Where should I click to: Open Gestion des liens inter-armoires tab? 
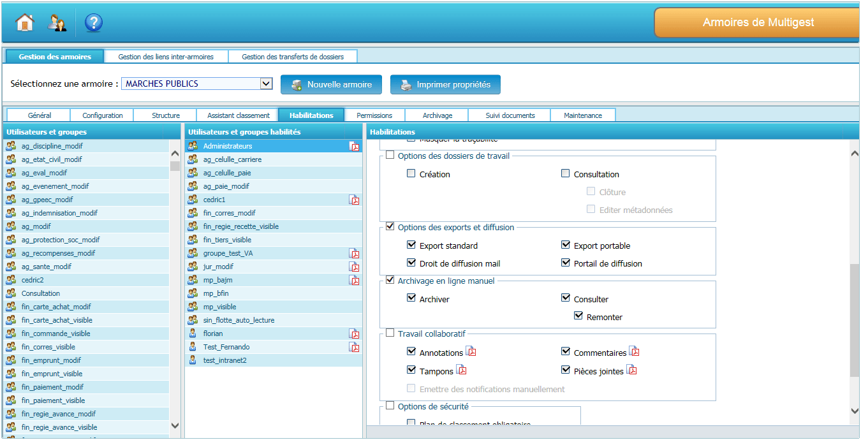click(166, 57)
